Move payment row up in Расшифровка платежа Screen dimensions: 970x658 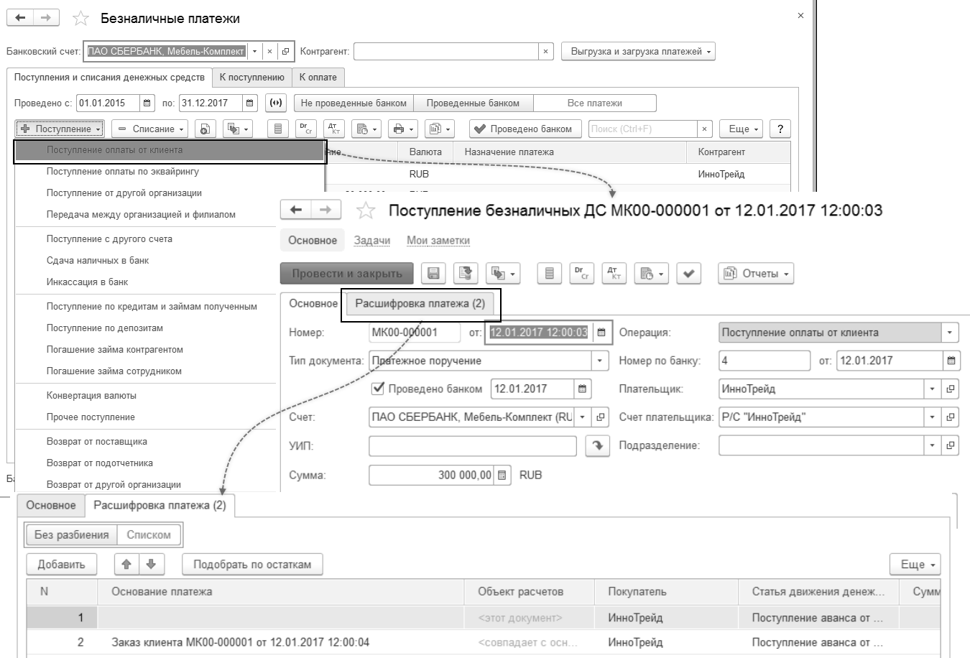(126, 564)
